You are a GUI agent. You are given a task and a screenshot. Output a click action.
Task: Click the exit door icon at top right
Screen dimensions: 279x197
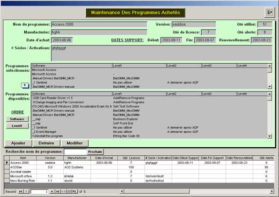pyautogui.click(x=269, y=12)
